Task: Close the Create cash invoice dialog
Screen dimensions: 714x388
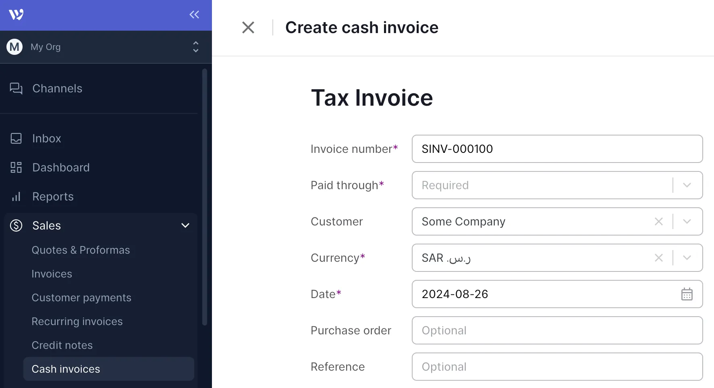Action: coord(248,27)
